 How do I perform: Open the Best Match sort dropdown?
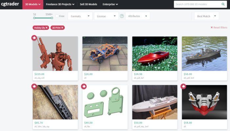(206, 16)
